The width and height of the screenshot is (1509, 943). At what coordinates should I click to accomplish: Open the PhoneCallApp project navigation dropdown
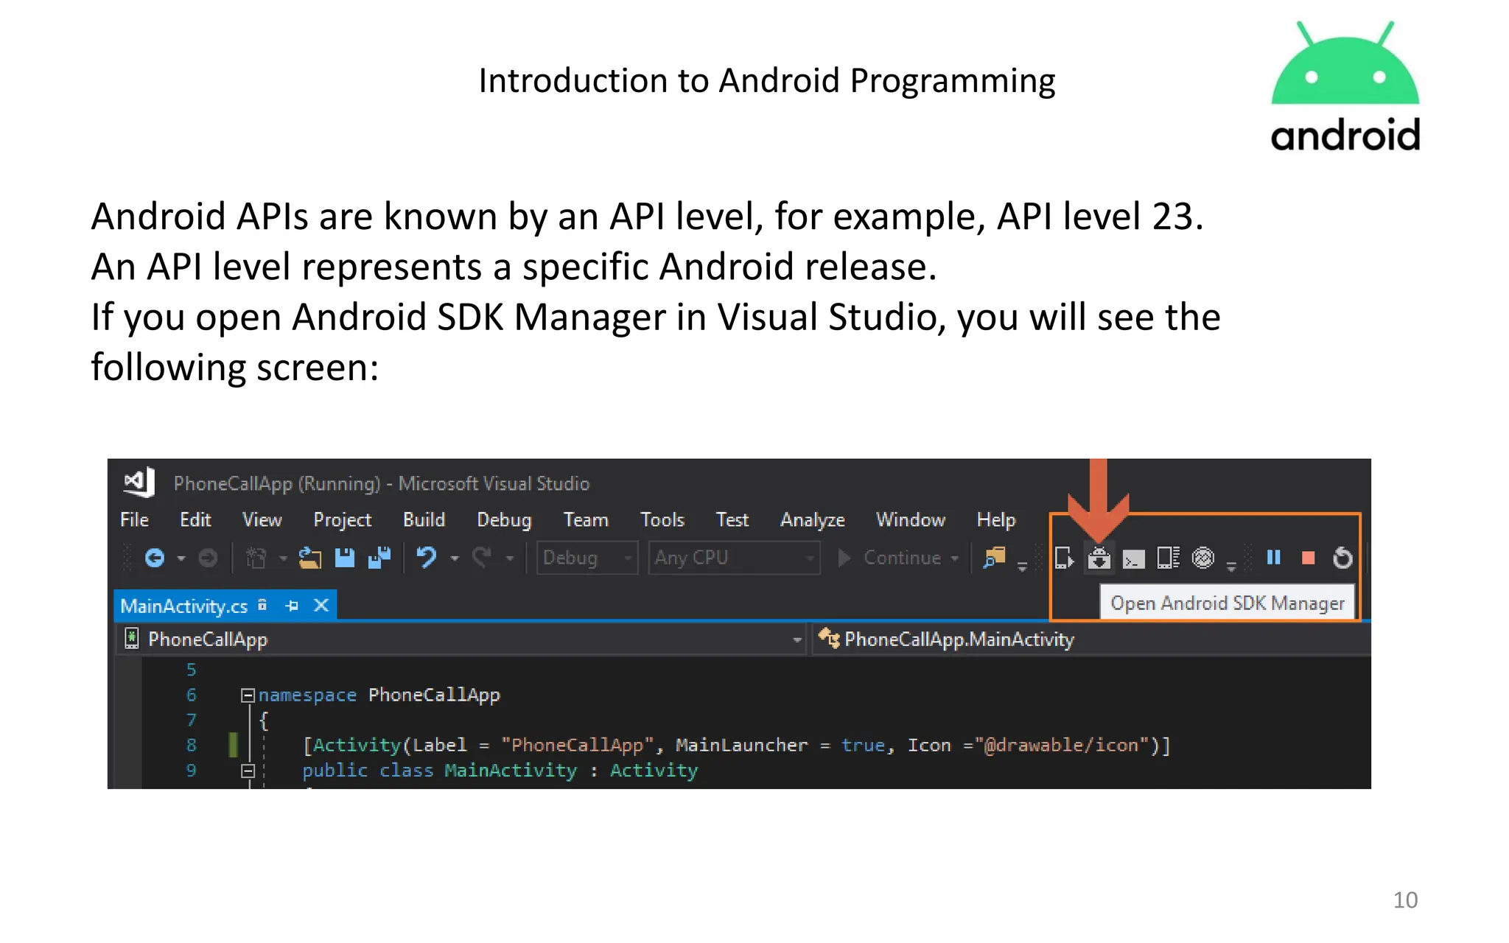tap(461, 639)
